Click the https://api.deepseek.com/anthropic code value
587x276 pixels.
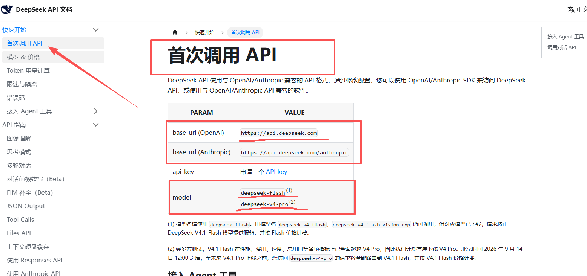294,152
